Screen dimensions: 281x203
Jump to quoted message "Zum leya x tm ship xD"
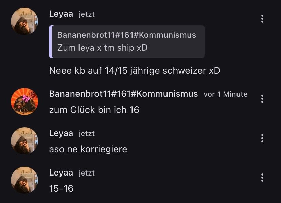pyautogui.click(x=102, y=48)
